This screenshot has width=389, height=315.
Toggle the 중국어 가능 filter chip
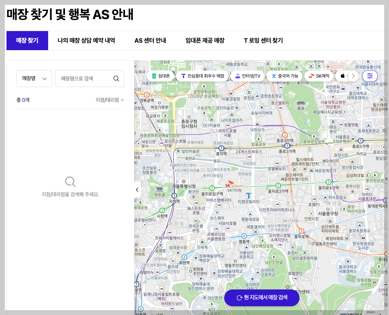[284, 76]
